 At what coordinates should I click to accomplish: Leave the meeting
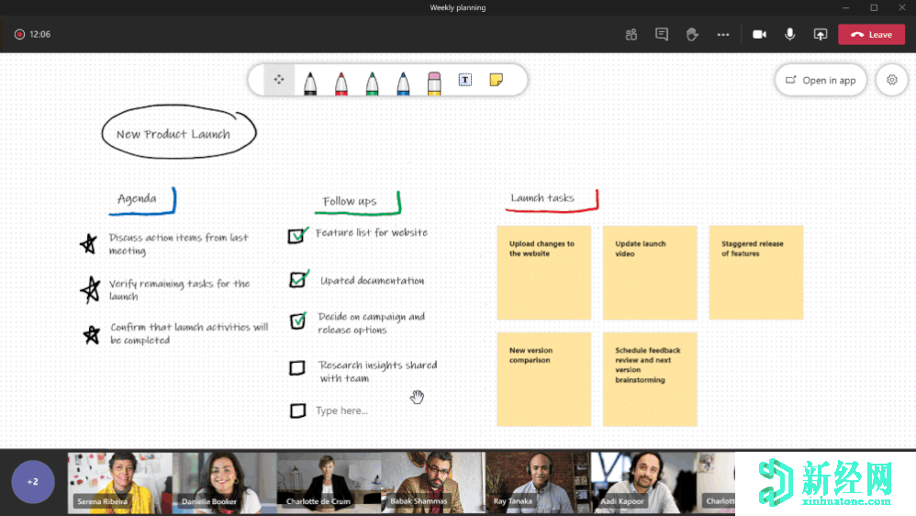coord(872,35)
